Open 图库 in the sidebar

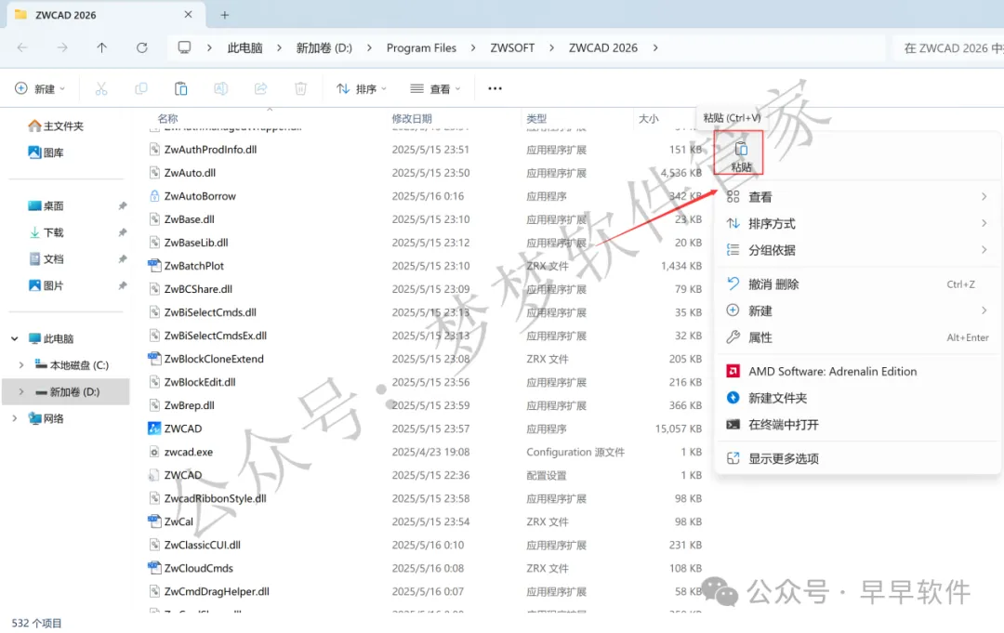pos(46,152)
